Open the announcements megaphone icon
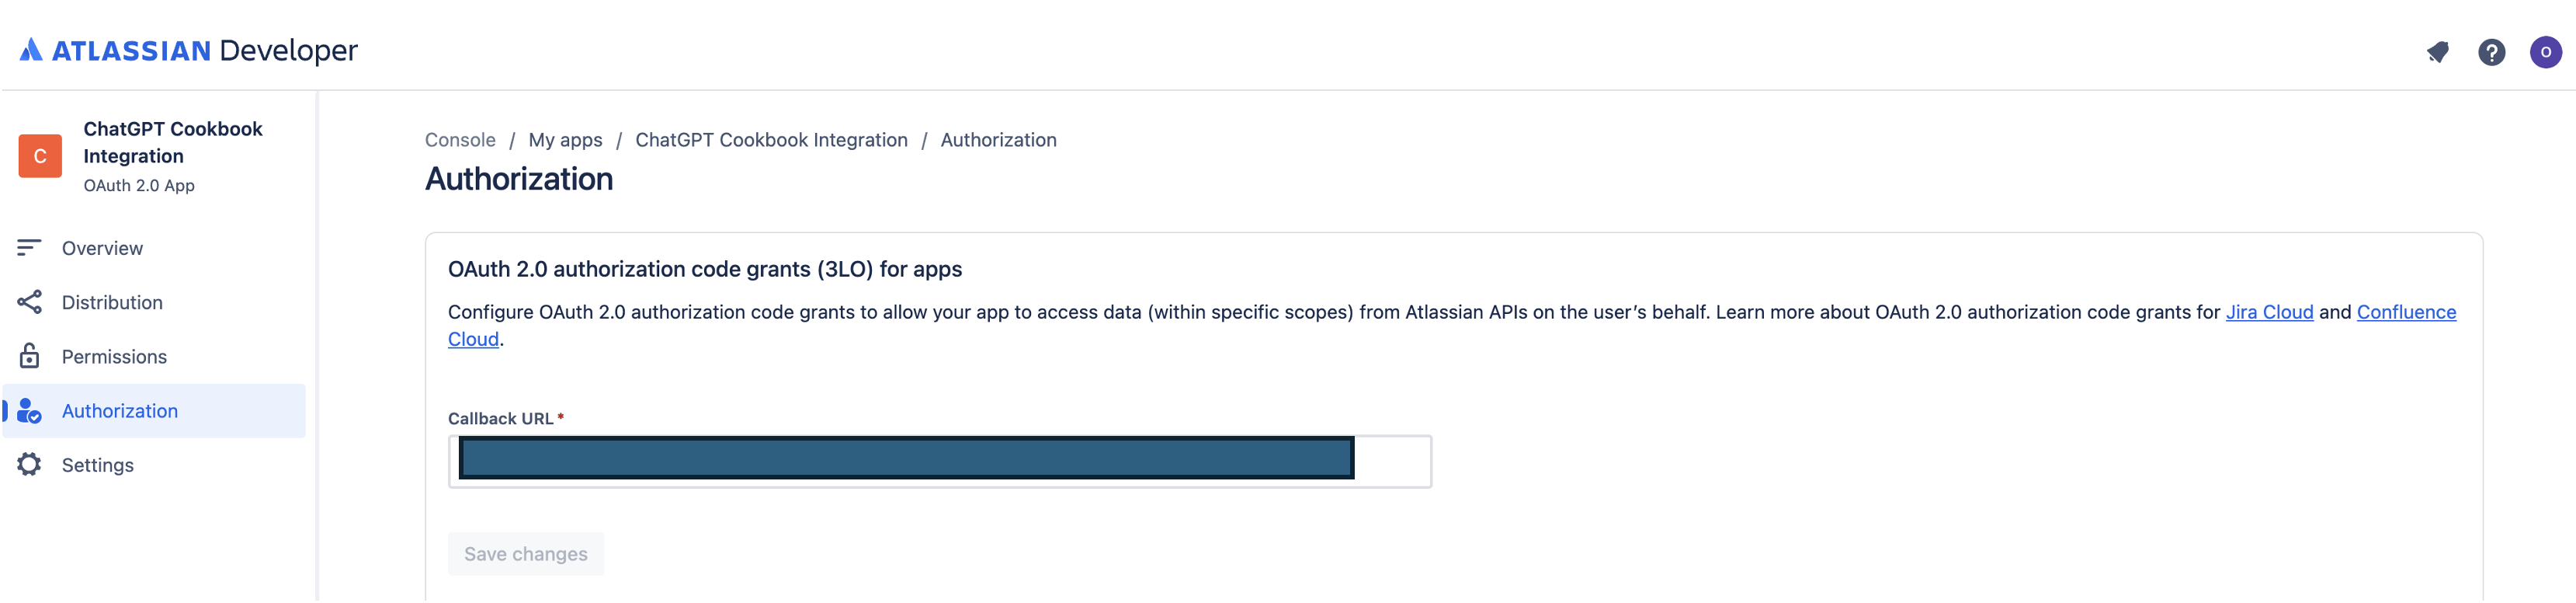The width and height of the screenshot is (2576, 603). (2437, 52)
